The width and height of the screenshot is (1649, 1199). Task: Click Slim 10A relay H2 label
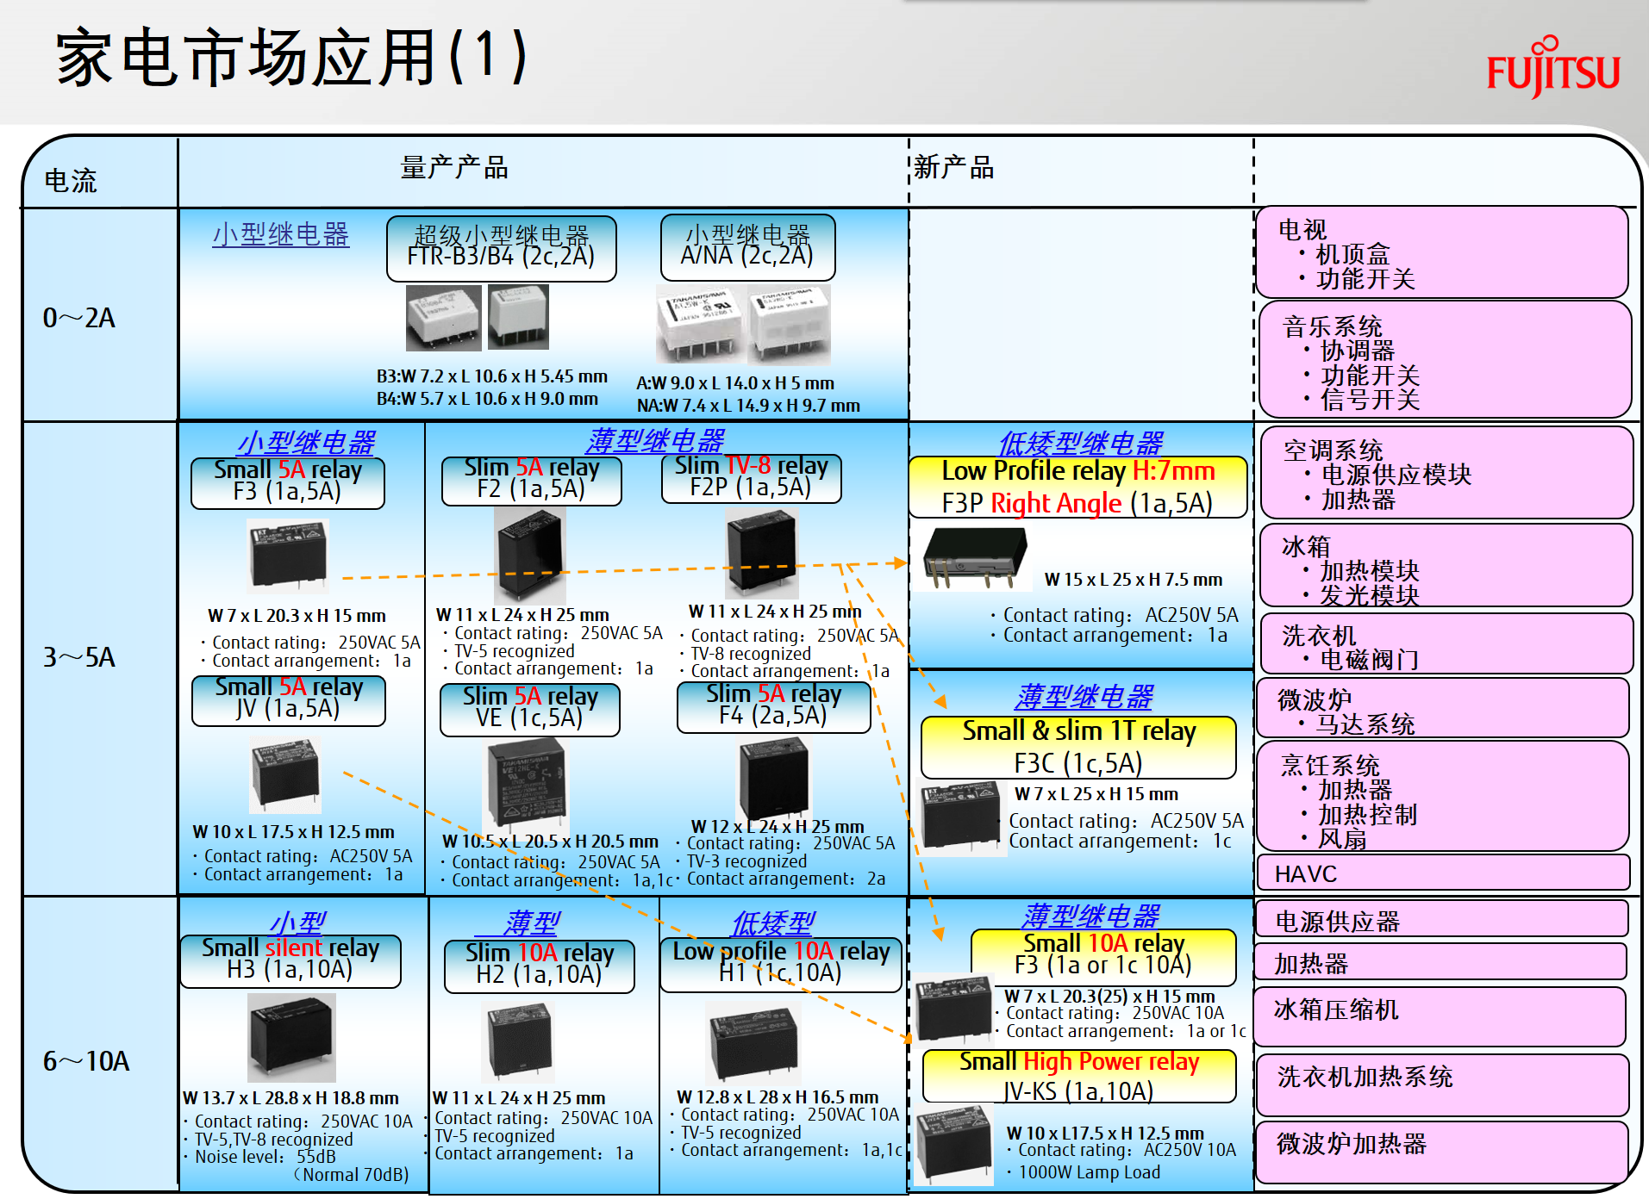[x=539, y=966]
